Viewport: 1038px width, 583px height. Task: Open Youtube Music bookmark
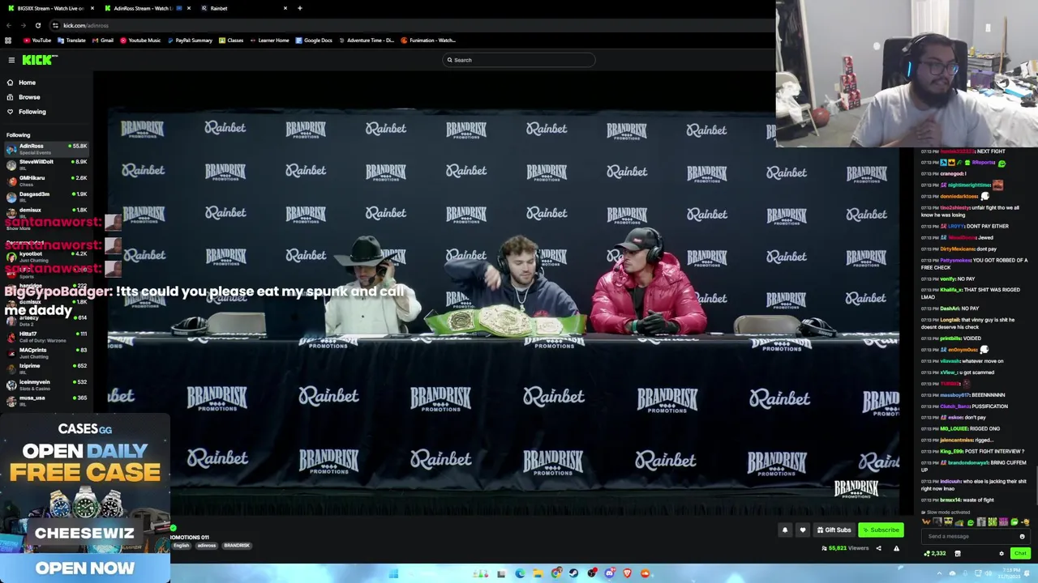coord(140,40)
